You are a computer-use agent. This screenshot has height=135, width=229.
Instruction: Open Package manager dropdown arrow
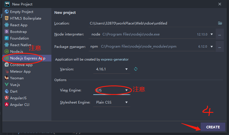click(212, 46)
